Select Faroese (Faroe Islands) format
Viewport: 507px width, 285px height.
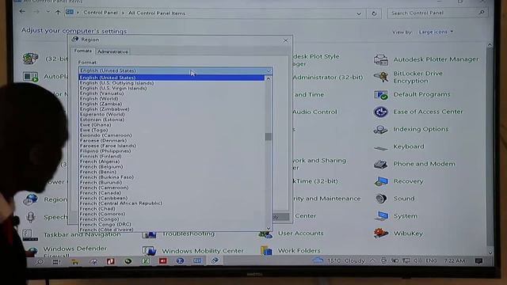click(x=171, y=146)
